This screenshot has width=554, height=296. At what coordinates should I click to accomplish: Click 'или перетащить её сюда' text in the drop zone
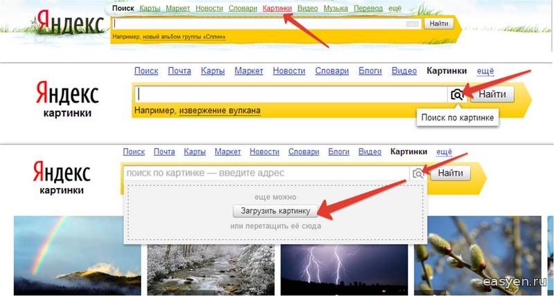click(x=276, y=226)
